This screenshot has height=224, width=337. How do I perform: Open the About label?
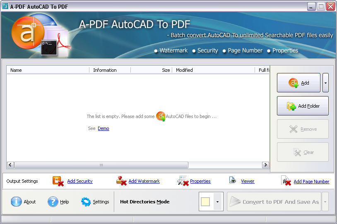tap(30, 202)
